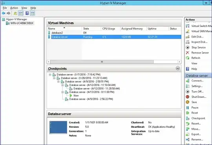Open the View menu in menu bar
The image size is (212, 145).
[x=24, y=8]
